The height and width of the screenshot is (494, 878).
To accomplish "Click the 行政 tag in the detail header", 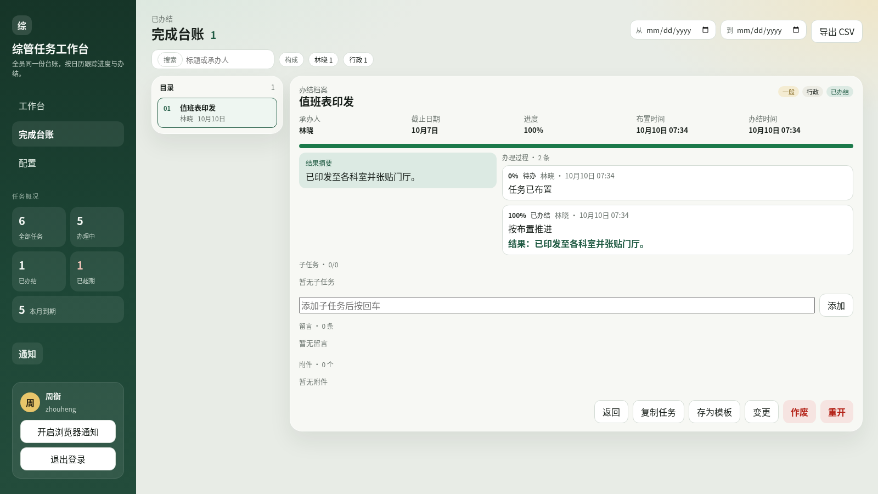I will coord(813,92).
